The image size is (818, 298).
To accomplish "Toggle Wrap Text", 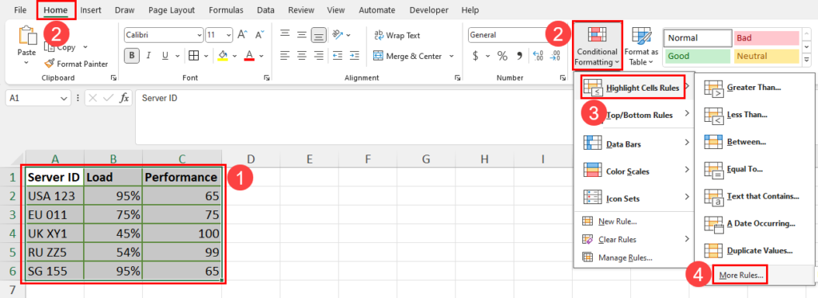I will coord(398,35).
